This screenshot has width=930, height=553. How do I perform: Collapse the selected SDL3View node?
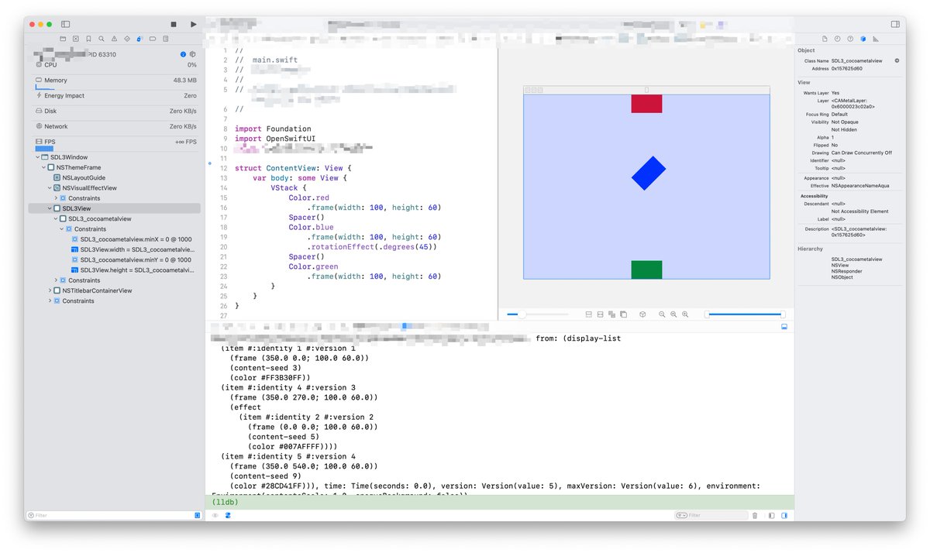pyautogui.click(x=50, y=208)
